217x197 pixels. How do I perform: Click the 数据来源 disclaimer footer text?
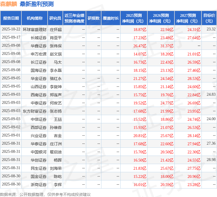(x=45, y=194)
